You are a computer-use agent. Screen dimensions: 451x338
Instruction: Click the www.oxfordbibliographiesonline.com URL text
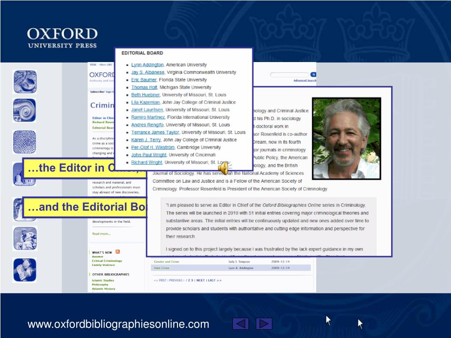(x=118, y=324)
